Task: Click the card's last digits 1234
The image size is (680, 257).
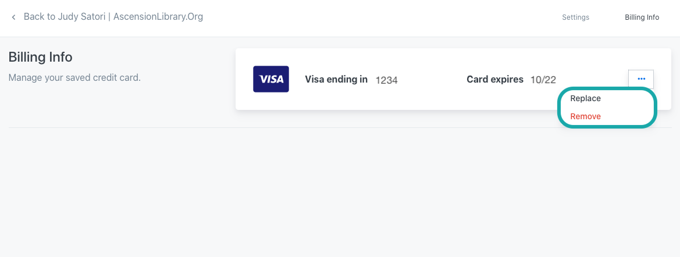Action: click(386, 80)
